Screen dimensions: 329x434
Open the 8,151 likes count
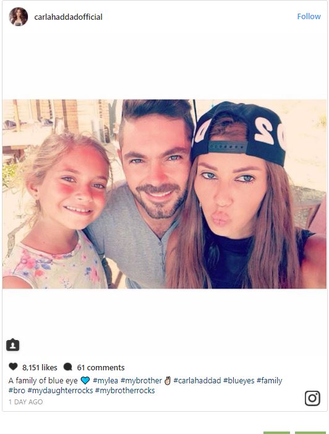pos(40,368)
